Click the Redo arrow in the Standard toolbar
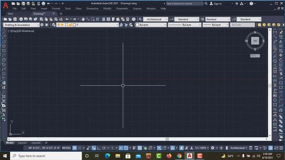Image resolution: width=285 pixels, height=160 pixels. coord(74,19)
